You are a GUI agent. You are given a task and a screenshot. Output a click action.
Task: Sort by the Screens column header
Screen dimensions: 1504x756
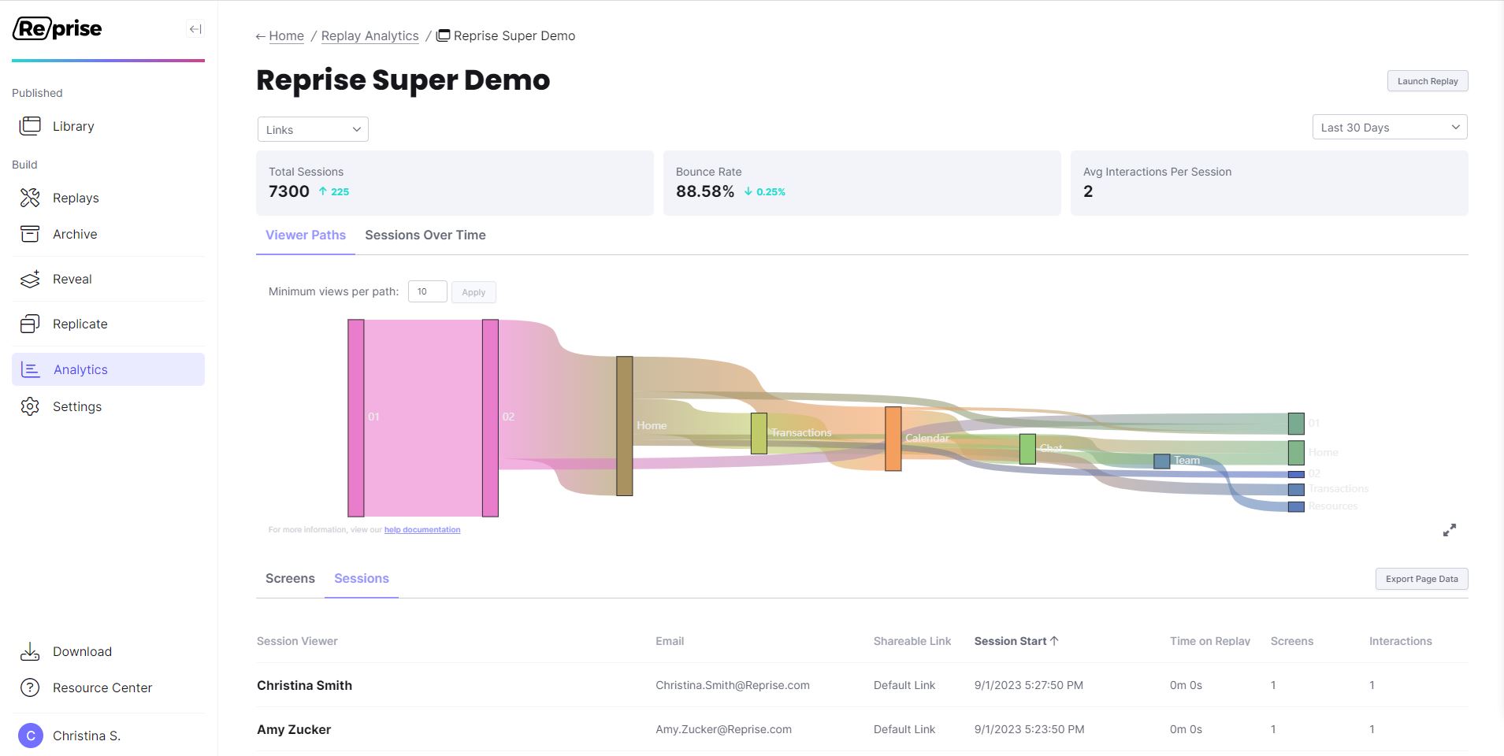pyautogui.click(x=1292, y=641)
